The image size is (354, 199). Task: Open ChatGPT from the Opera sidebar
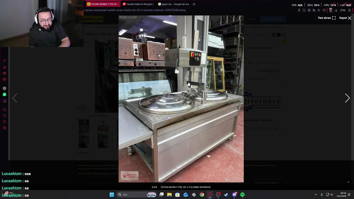tap(4, 88)
